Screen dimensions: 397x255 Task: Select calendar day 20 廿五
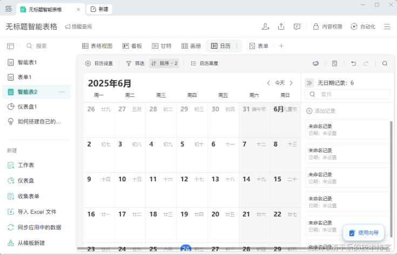[223, 225]
